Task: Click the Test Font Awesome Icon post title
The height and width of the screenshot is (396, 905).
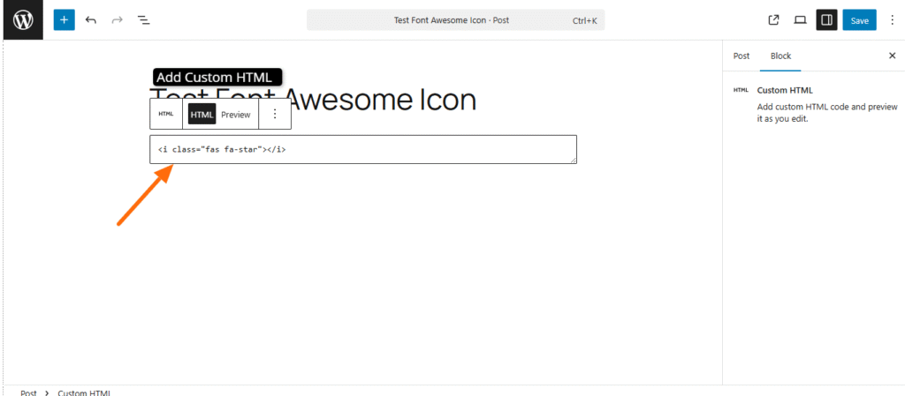Action: 314,101
